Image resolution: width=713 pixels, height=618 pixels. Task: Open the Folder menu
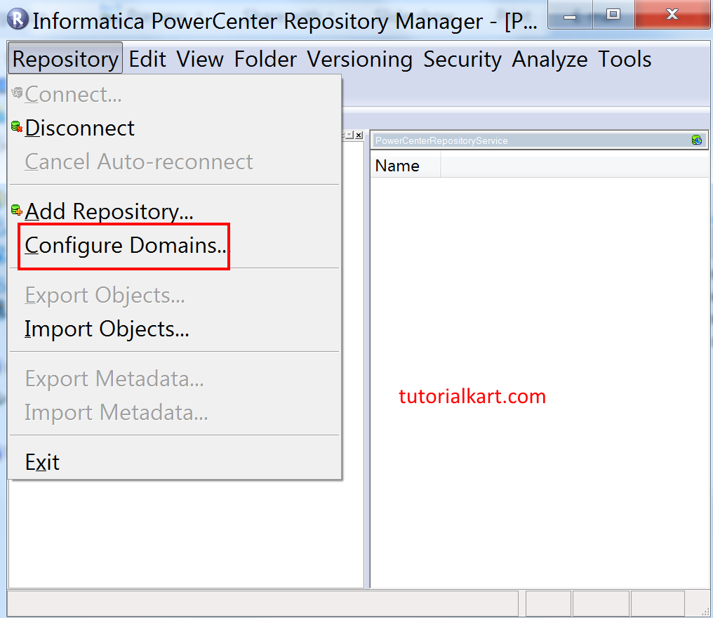(x=265, y=59)
